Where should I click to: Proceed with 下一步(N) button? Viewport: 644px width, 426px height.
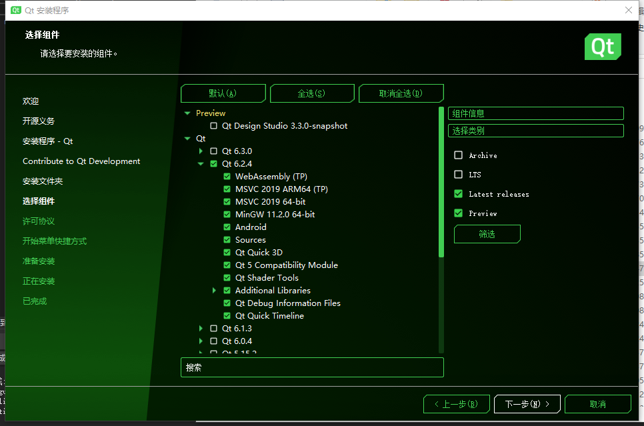click(x=527, y=404)
